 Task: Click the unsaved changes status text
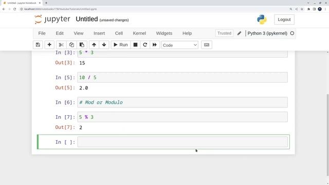pyautogui.click(x=114, y=20)
